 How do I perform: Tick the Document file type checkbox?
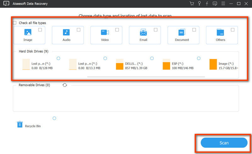click(194, 30)
